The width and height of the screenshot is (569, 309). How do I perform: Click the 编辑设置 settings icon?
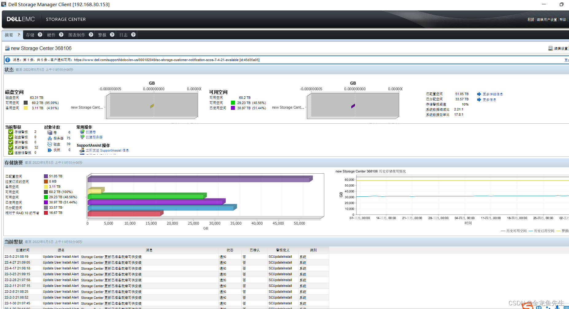click(551, 48)
